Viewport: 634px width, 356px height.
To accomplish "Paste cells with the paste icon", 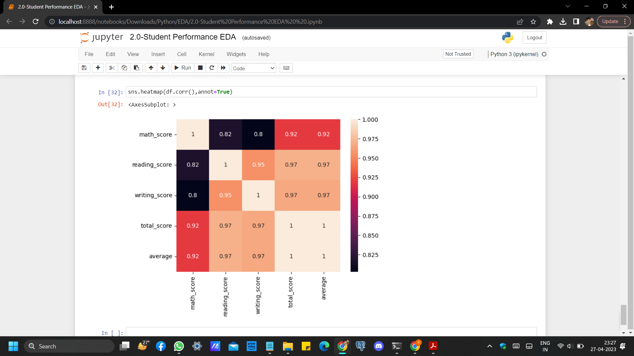I will [x=136, y=68].
